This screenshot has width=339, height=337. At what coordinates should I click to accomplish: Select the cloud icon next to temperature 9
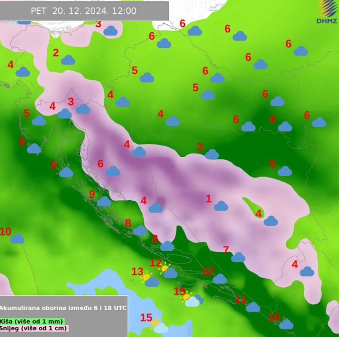pos(104,201)
